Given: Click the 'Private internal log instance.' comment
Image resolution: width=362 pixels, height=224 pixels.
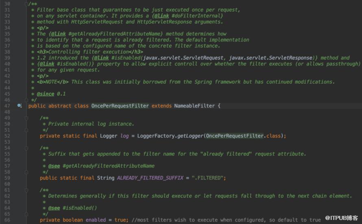Looking at the screenshot, I should (91, 124).
